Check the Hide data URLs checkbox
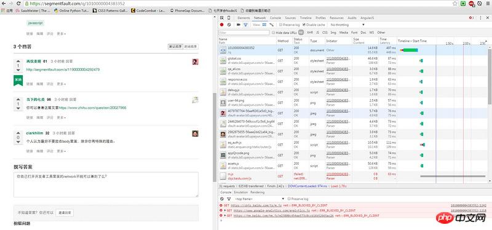 [273, 33]
